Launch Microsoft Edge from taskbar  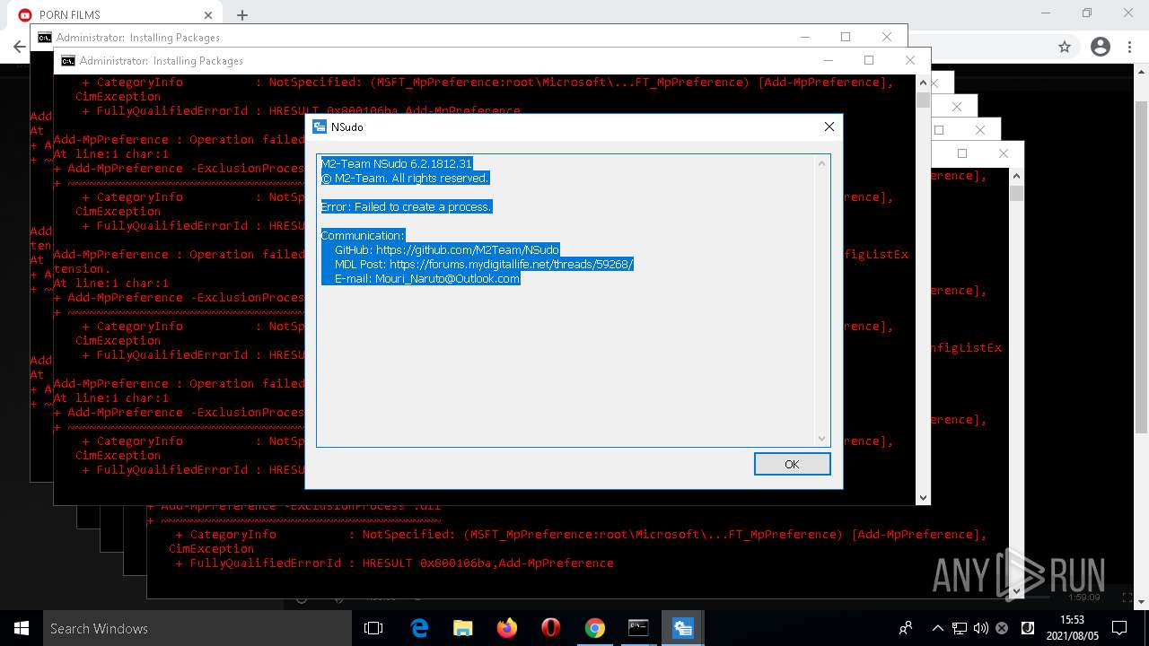tap(418, 628)
